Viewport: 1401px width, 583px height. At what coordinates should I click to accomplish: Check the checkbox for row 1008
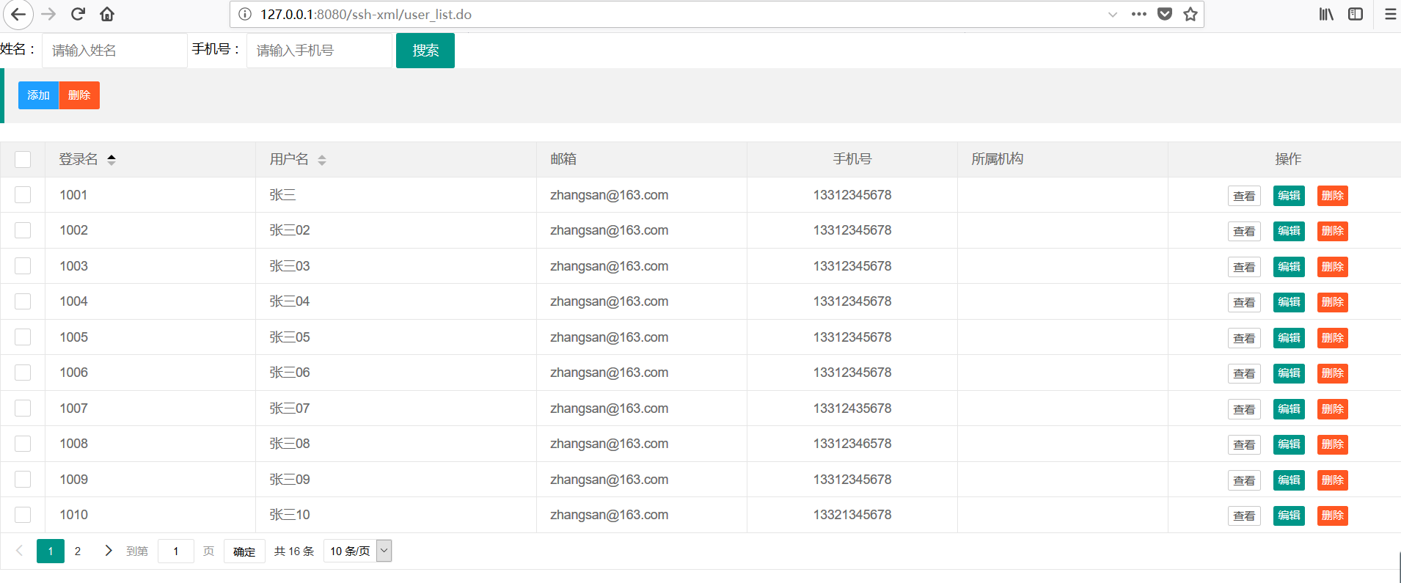tap(23, 444)
